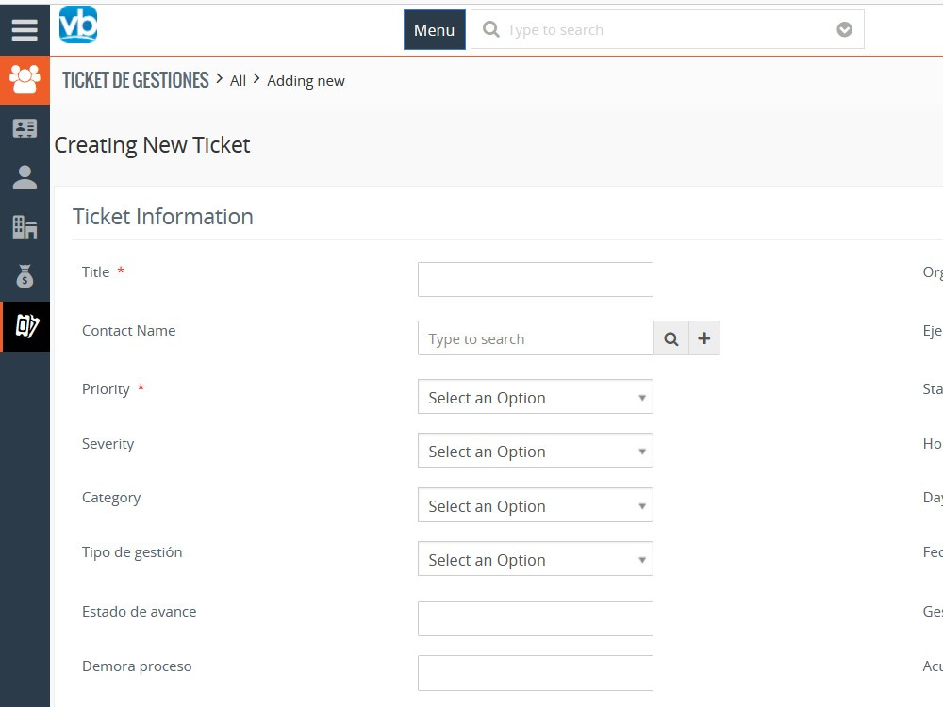943x707 pixels.
Task: Click the Priority field label
Action: click(x=106, y=389)
